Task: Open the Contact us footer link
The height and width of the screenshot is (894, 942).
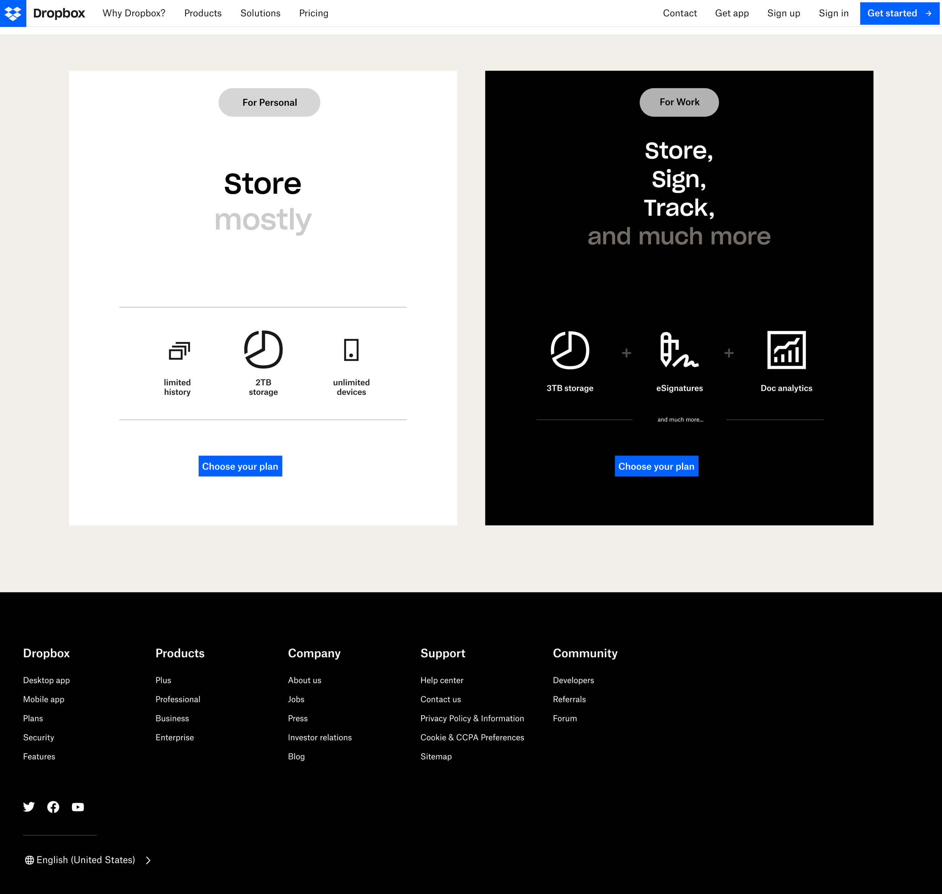Action: click(x=441, y=699)
